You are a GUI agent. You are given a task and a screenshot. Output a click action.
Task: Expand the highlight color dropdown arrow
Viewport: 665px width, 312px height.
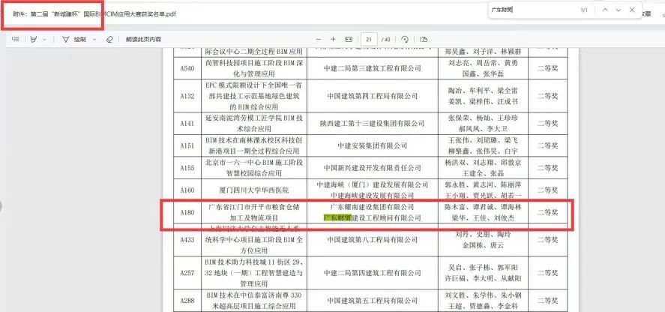45,39
